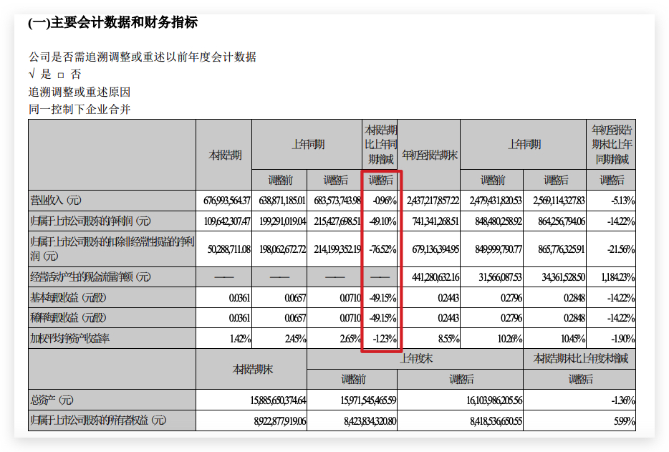The height and width of the screenshot is (452, 669).
Task: Select the 总资产 (元) row label
Action: pos(52,400)
